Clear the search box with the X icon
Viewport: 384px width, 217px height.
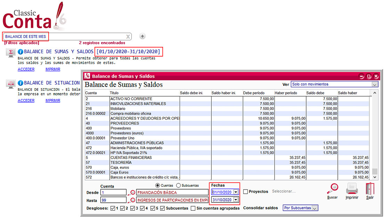coord(128,37)
